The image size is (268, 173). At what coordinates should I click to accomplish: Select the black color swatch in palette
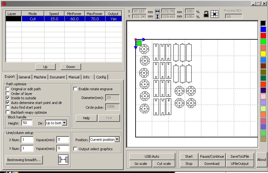tap(263, 23)
